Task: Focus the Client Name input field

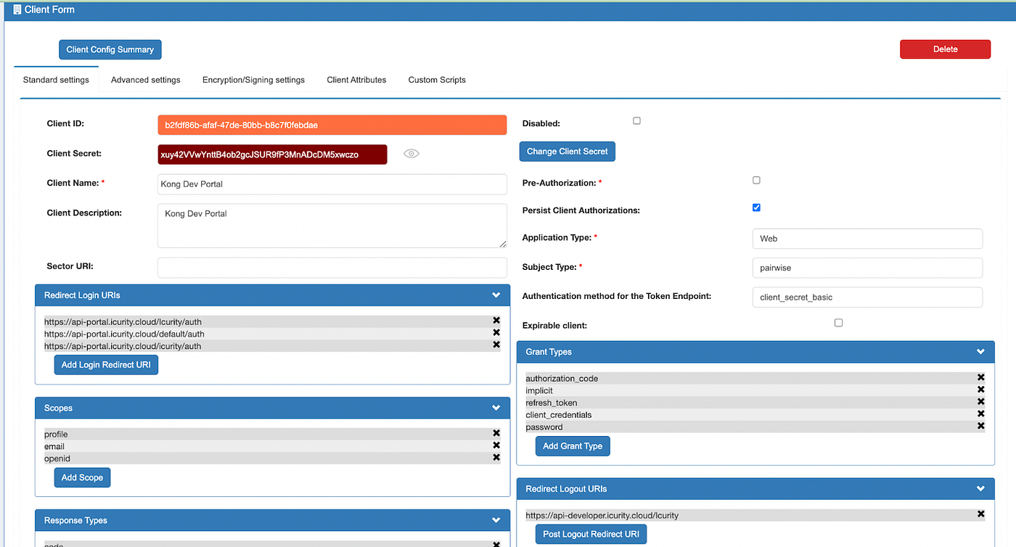Action: pyautogui.click(x=332, y=184)
